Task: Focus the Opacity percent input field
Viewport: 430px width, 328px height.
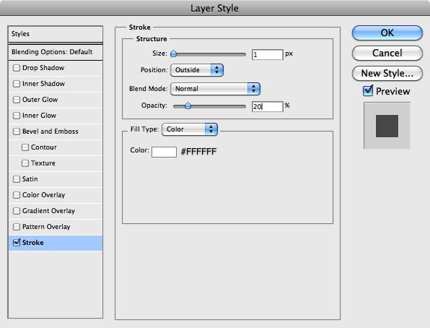Action: pyautogui.click(x=268, y=107)
